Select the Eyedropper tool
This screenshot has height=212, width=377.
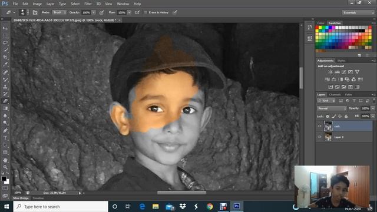5,64
